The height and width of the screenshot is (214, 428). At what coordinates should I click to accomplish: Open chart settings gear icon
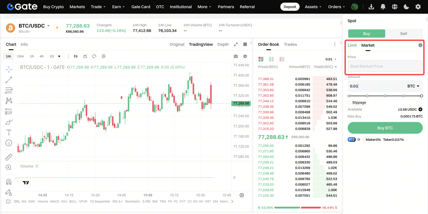tap(245, 56)
